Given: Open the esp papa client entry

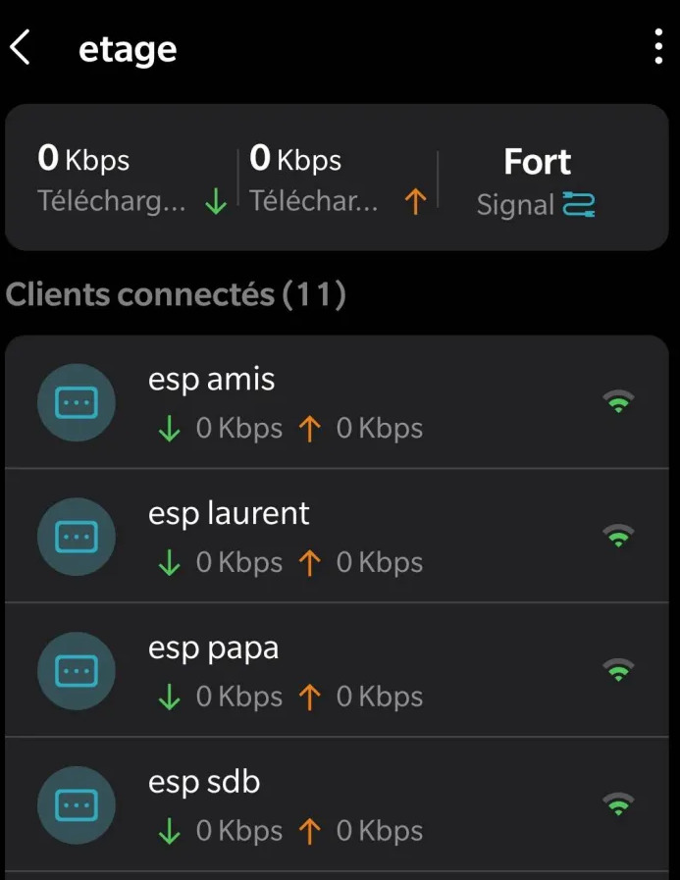Looking at the screenshot, I should point(337,669).
